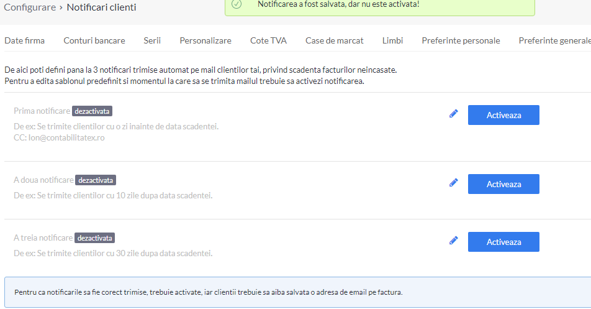Open the Date firma tab

pyautogui.click(x=24, y=41)
